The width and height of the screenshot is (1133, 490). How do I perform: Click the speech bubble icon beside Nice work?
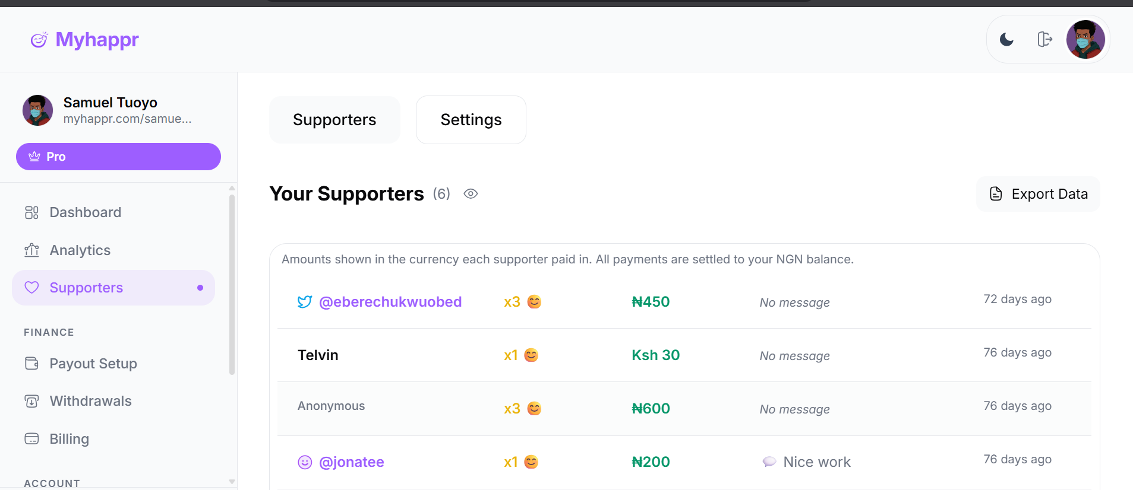coord(769,462)
